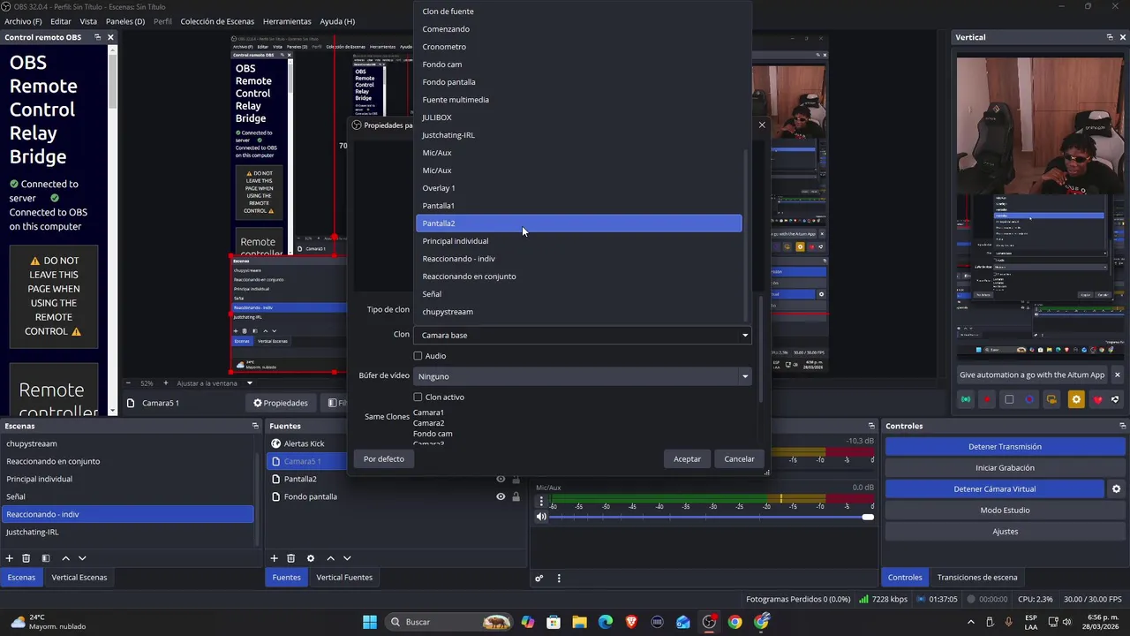Open Vertical dock orange settings gear
The width and height of the screenshot is (1130, 636).
(x=1075, y=399)
